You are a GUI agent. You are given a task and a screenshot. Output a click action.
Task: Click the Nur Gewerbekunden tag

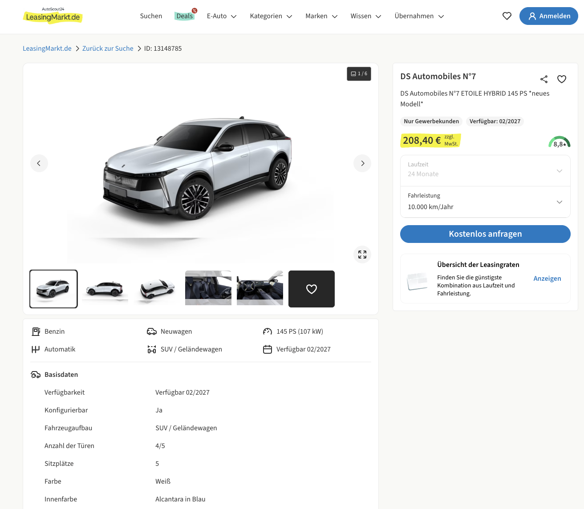click(431, 121)
